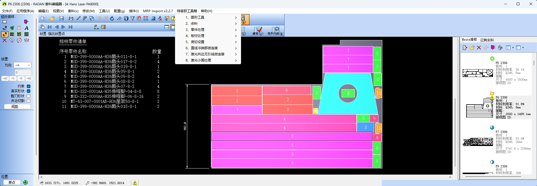Select the P5 2306 nest thumbnail
Image resolution: width=537 pixels, height=186 pixels.
[478, 73]
